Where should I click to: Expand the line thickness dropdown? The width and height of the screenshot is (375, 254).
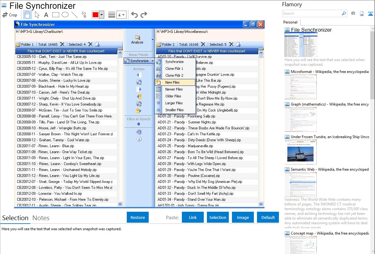tap(121, 15)
